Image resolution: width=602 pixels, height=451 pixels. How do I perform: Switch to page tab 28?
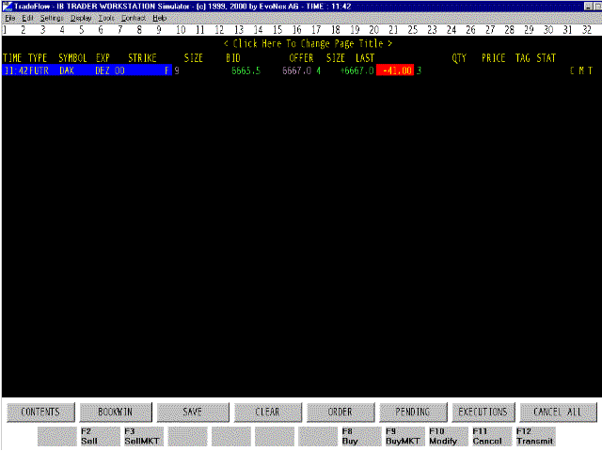click(510, 30)
